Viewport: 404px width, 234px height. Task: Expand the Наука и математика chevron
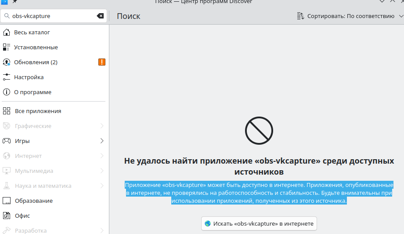[x=102, y=186]
